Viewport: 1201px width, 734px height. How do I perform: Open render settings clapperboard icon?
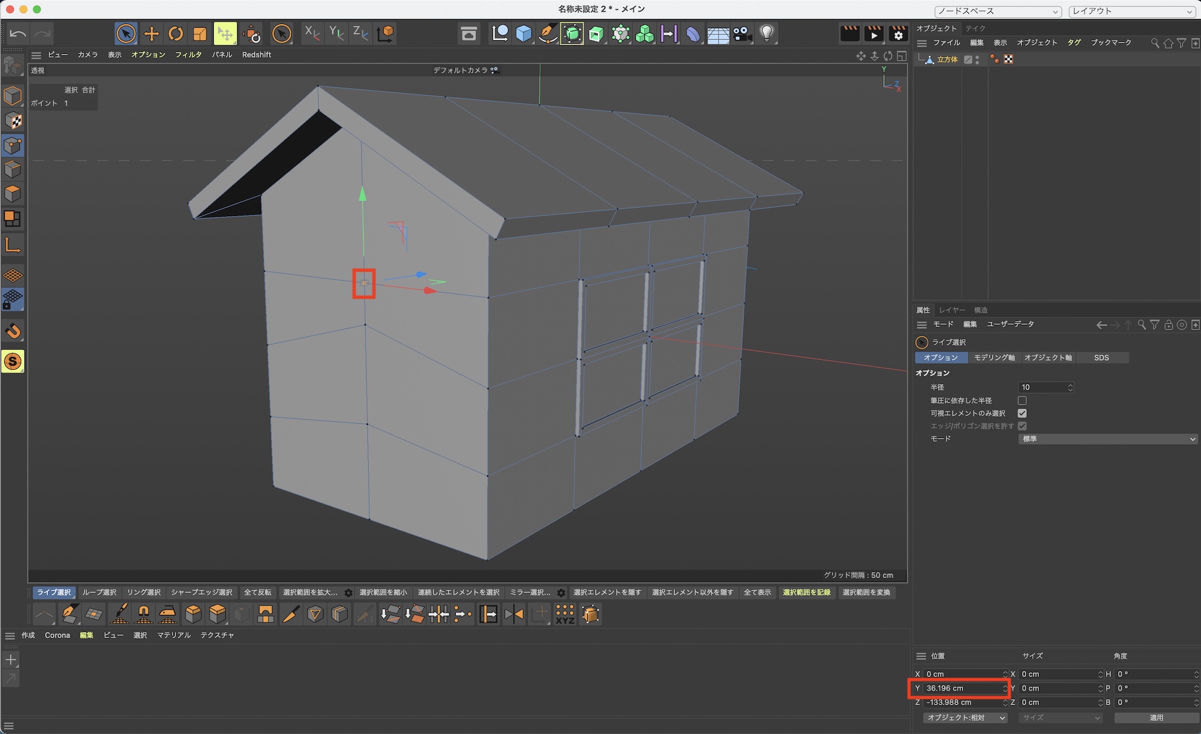coord(898,34)
